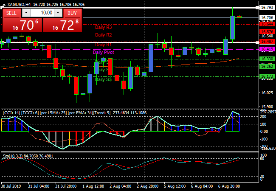Click the 16.793 white price tag

click(267, 7)
